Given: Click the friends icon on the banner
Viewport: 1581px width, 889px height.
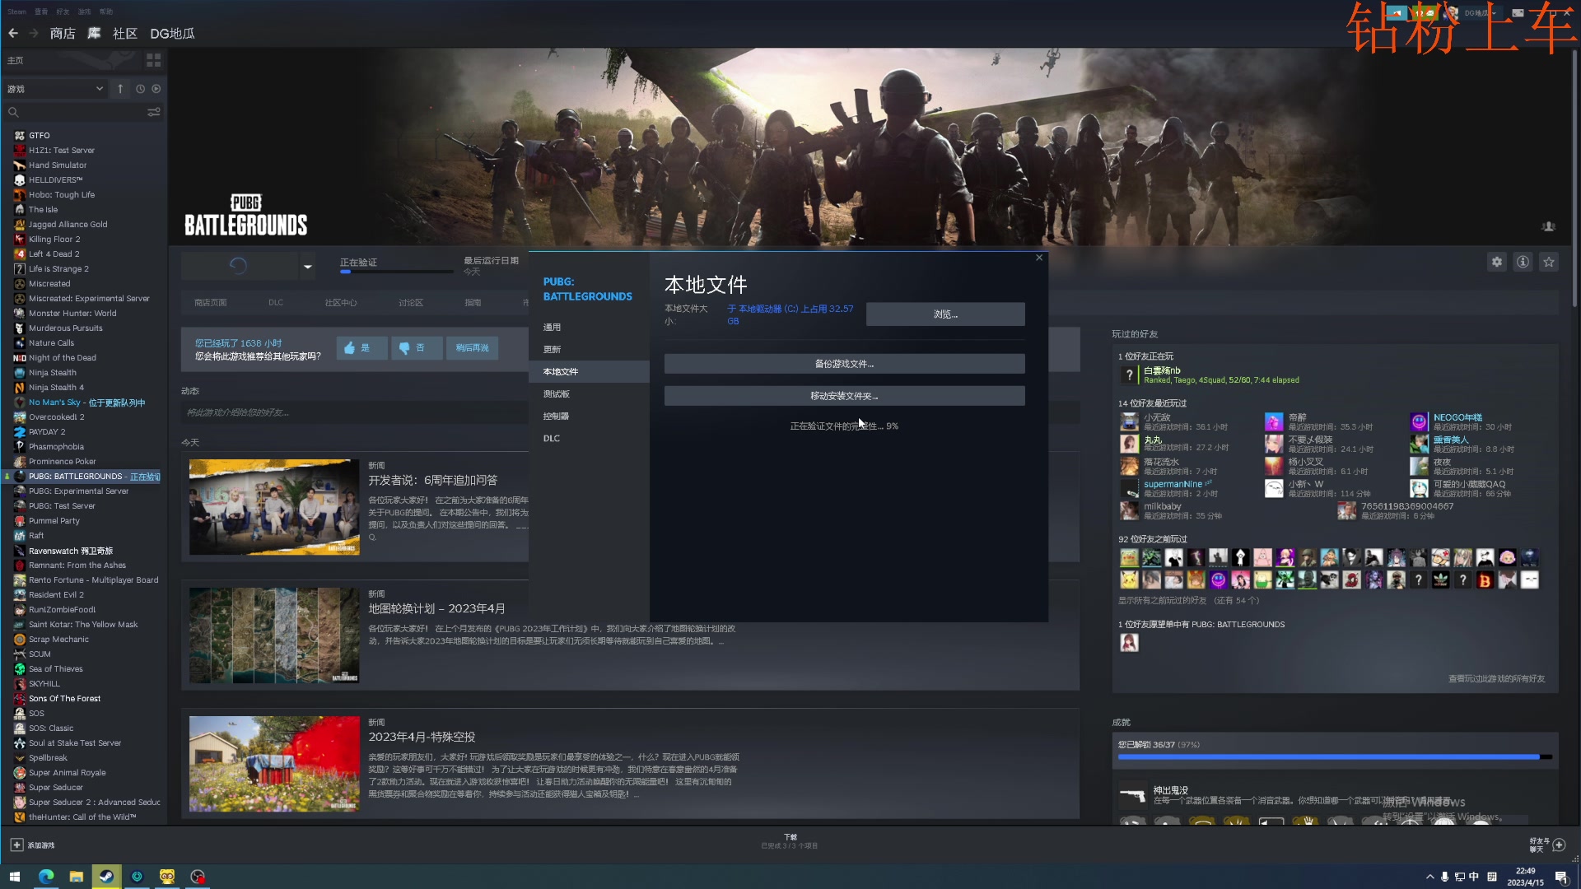Looking at the screenshot, I should coord(1548,226).
